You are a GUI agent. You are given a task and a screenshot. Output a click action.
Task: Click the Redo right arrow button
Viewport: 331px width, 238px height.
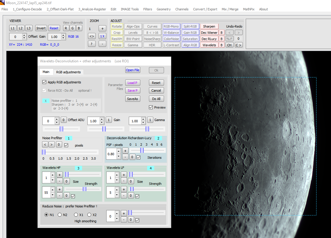(x=239, y=33)
